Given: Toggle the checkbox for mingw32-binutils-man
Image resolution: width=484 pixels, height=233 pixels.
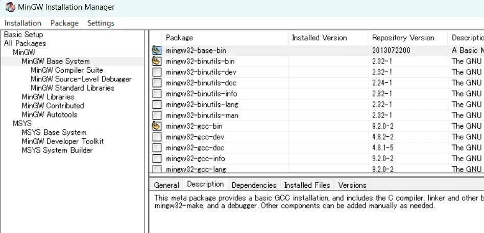Looking at the screenshot, I should [157, 115].
